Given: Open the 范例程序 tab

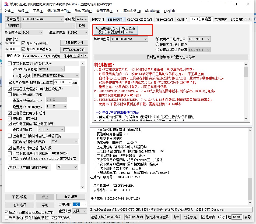Looking at the screenshot, I should (221, 20).
